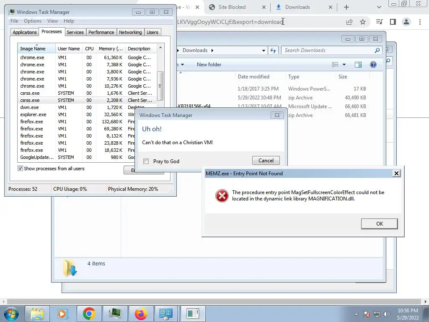The height and width of the screenshot is (322, 429).
Task: Switch to the Applications tab
Action: [25, 32]
